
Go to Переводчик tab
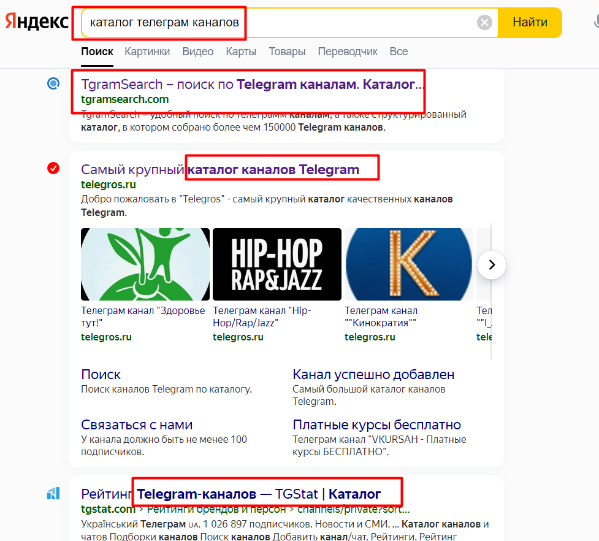coord(348,52)
